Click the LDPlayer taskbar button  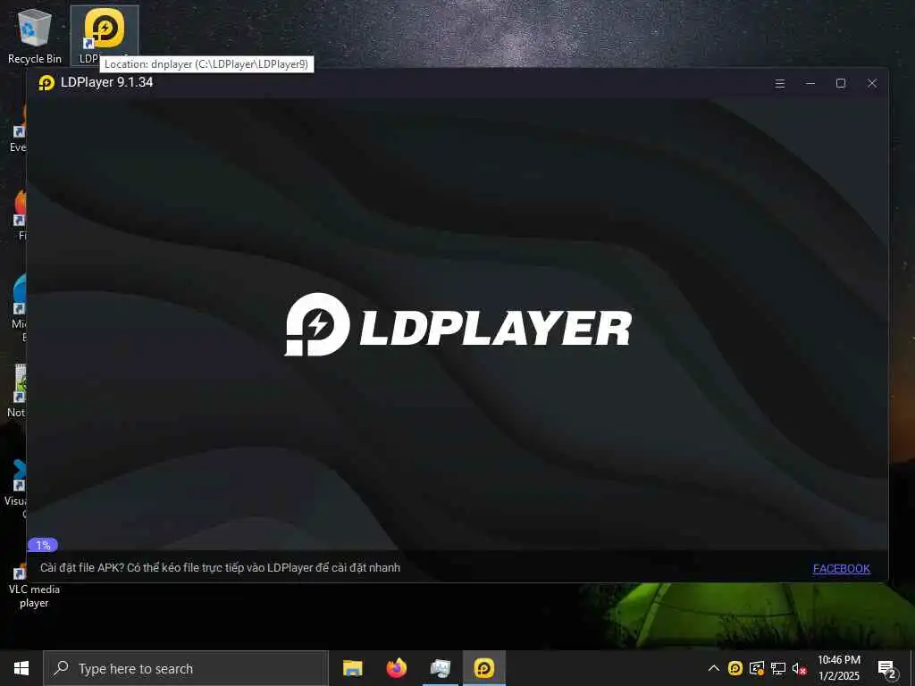click(x=483, y=668)
